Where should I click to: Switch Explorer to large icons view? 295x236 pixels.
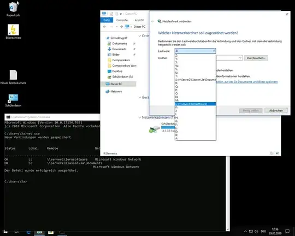click(x=278, y=153)
